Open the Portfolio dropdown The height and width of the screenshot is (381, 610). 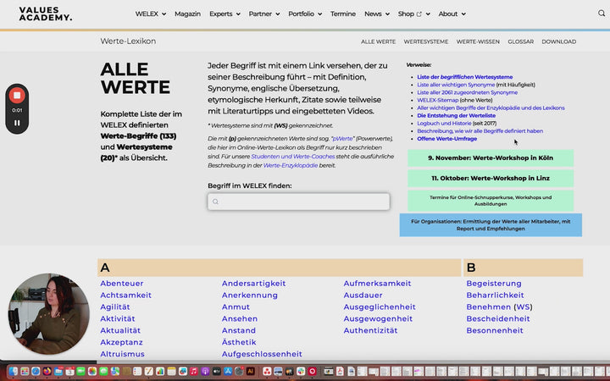tap(305, 14)
